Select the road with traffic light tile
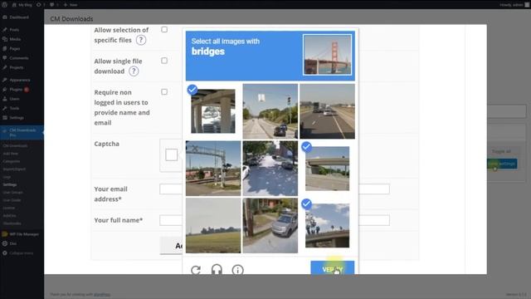Image resolution: width=531 pixels, height=299 pixels. (x=270, y=111)
